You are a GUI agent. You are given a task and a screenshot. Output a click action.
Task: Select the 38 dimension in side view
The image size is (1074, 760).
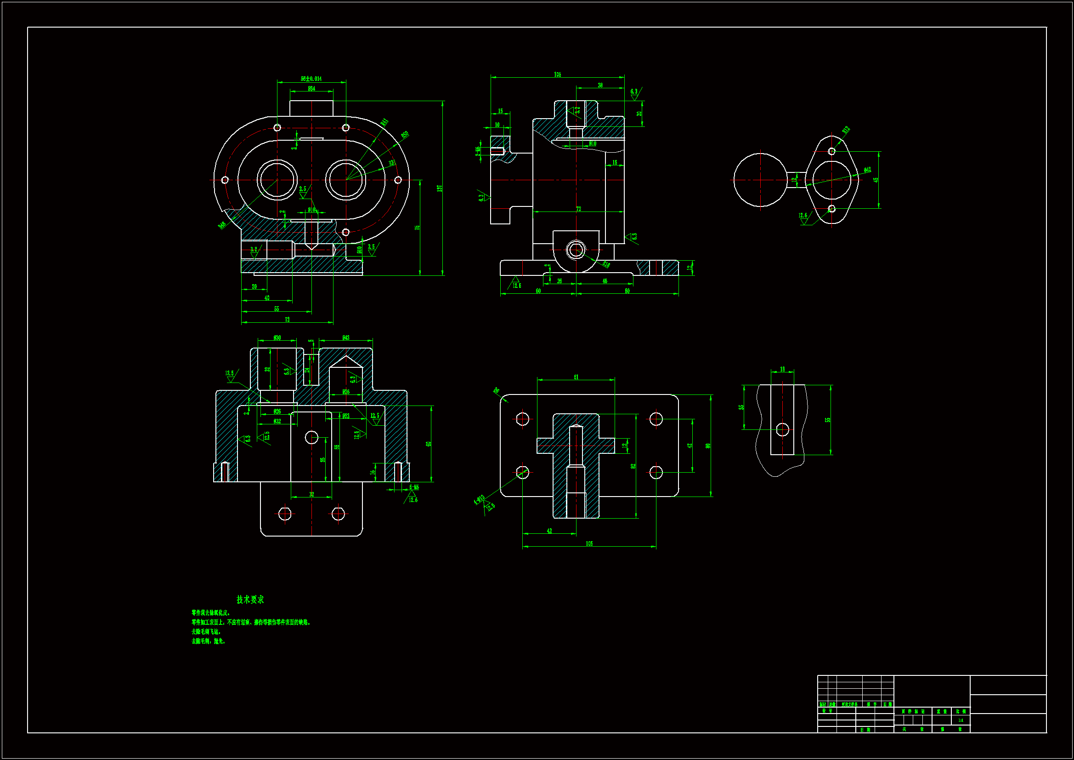(x=600, y=85)
